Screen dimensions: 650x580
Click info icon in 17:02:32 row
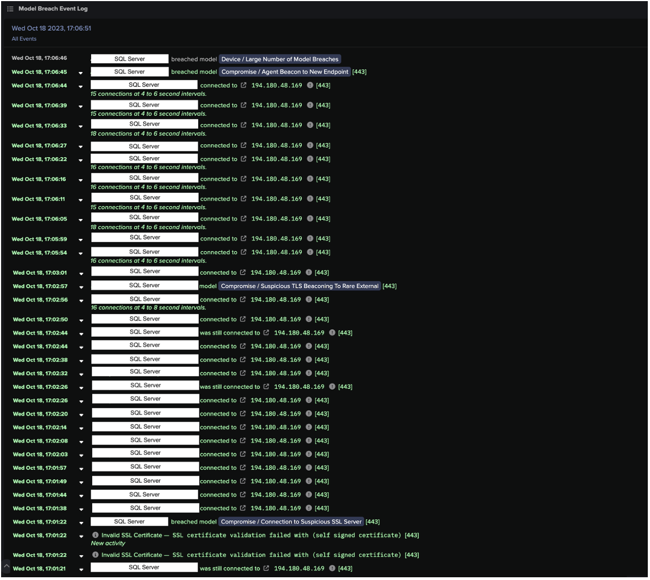(309, 373)
